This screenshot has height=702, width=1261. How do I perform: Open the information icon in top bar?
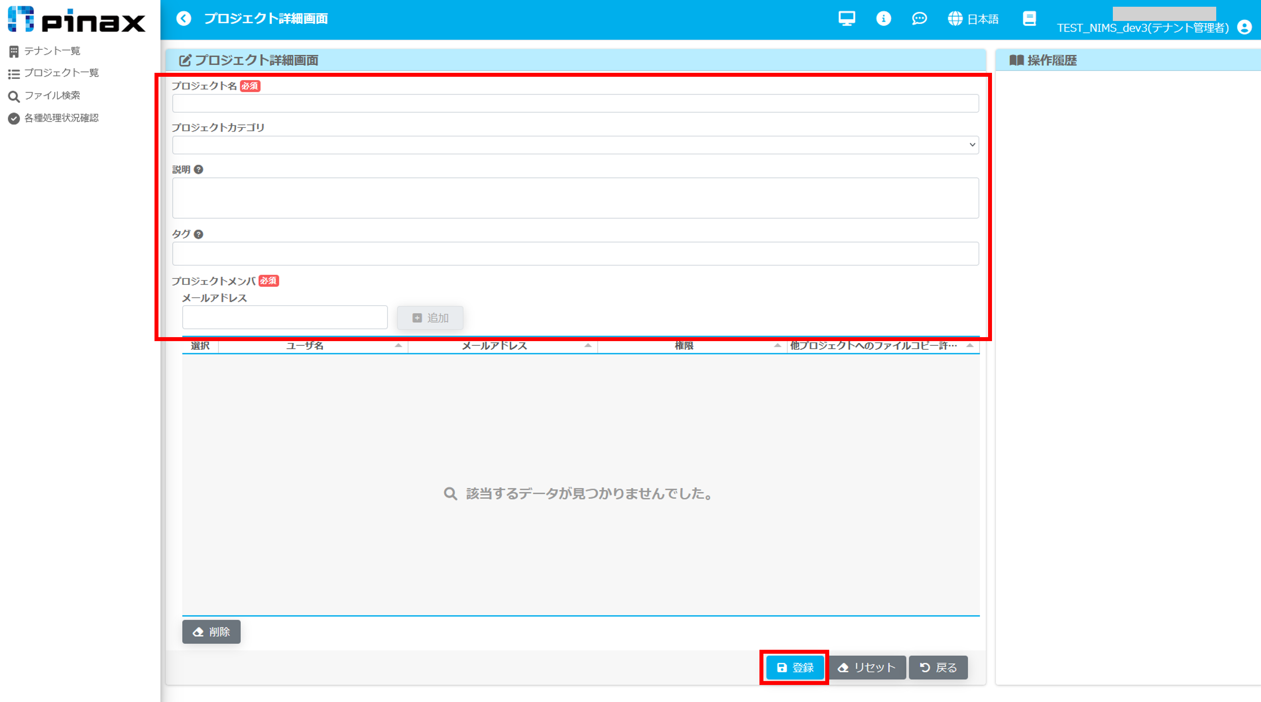[x=883, y=19]
